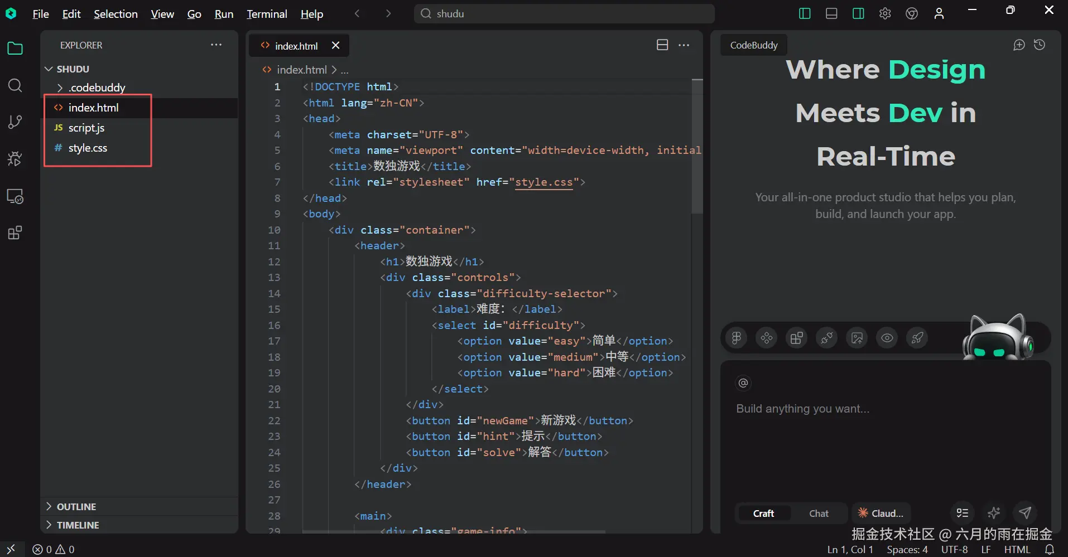Open the Help menu

(312, 14)
